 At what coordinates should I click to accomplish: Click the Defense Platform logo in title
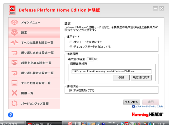pos(12,10)
